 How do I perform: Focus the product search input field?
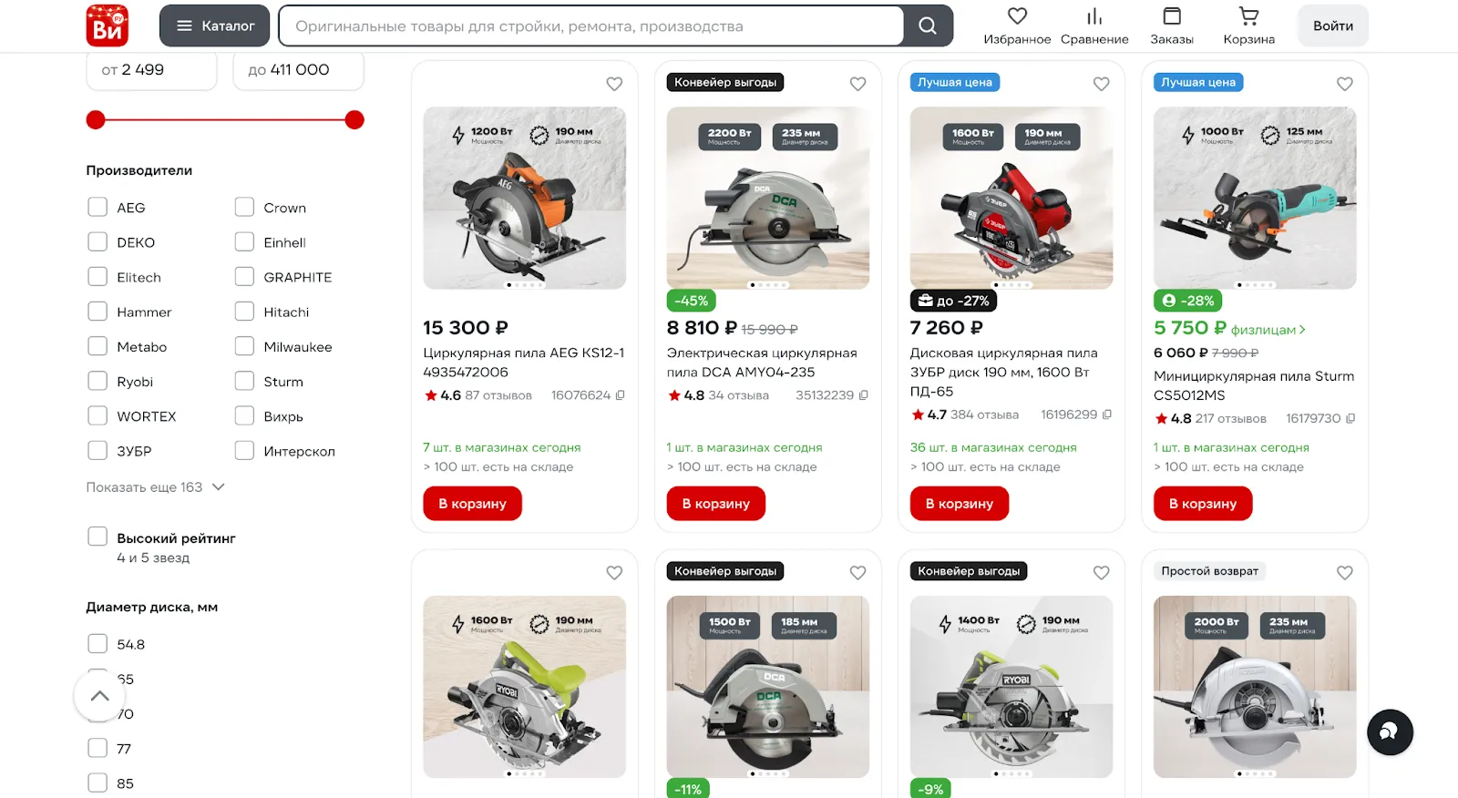(x=590, y=26)
